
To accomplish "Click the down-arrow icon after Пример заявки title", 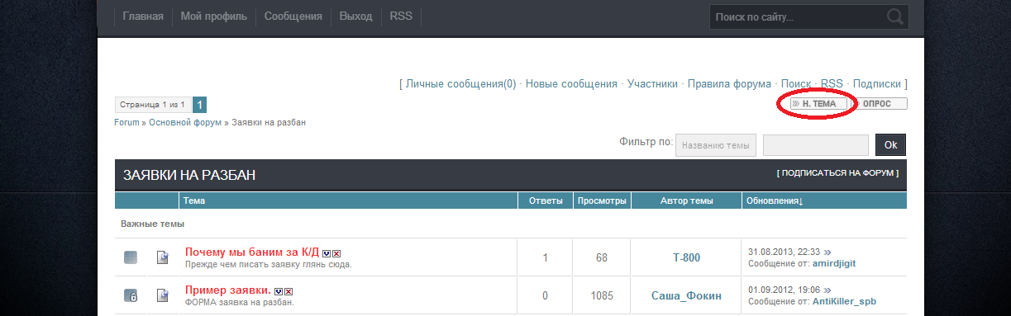I will tap(279, 291).
